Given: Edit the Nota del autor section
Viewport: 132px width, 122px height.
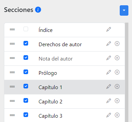Looking at the screenshot, I should (x=109, y=58).
